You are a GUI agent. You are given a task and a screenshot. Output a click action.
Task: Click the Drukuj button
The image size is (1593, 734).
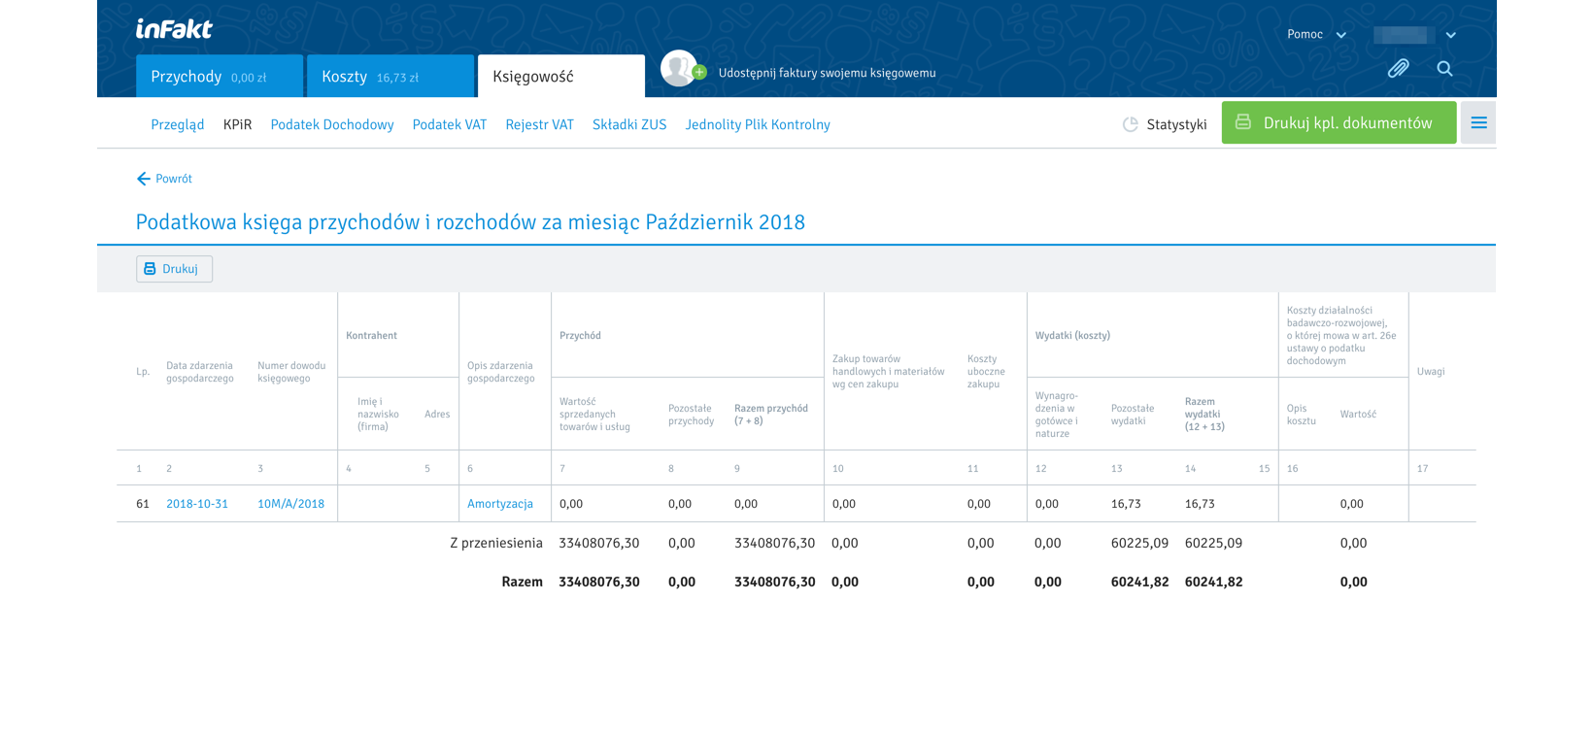(x=174, y=269)
